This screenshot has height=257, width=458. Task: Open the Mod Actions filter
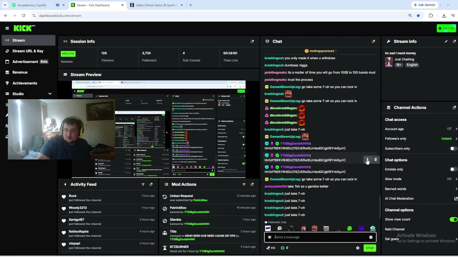(244, 184)
